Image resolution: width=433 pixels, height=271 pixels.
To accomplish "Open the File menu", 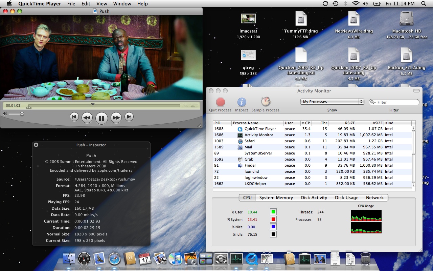I will 71,4.
